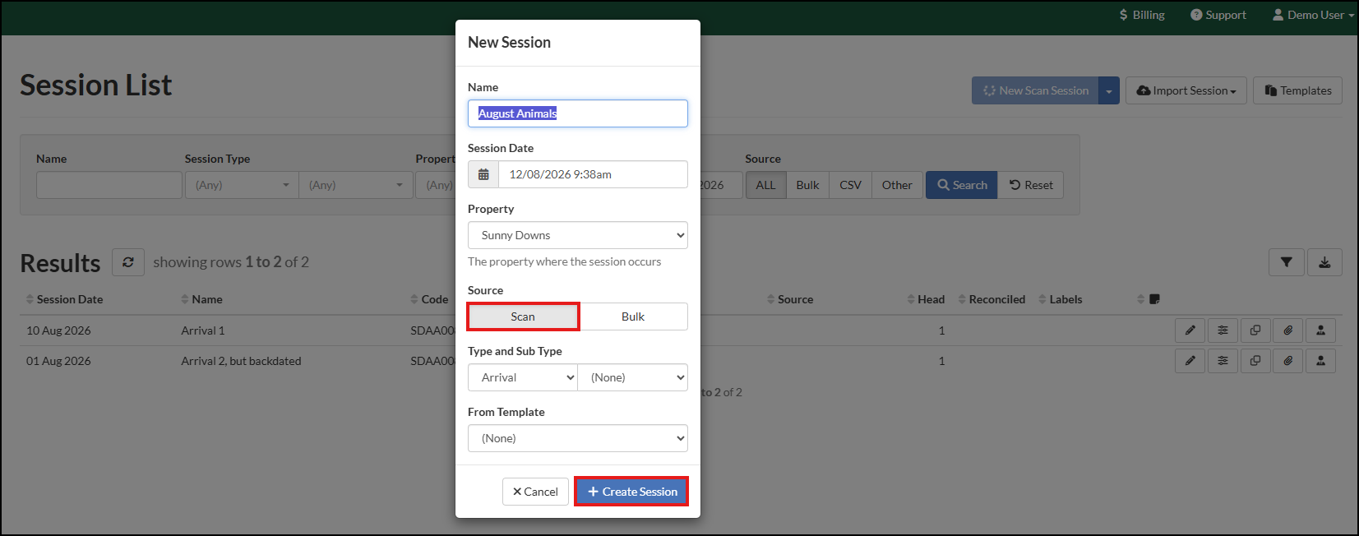1359x536 pixels.
Task: Sort the table by the Source column
Action: click(x=790, y=299)
